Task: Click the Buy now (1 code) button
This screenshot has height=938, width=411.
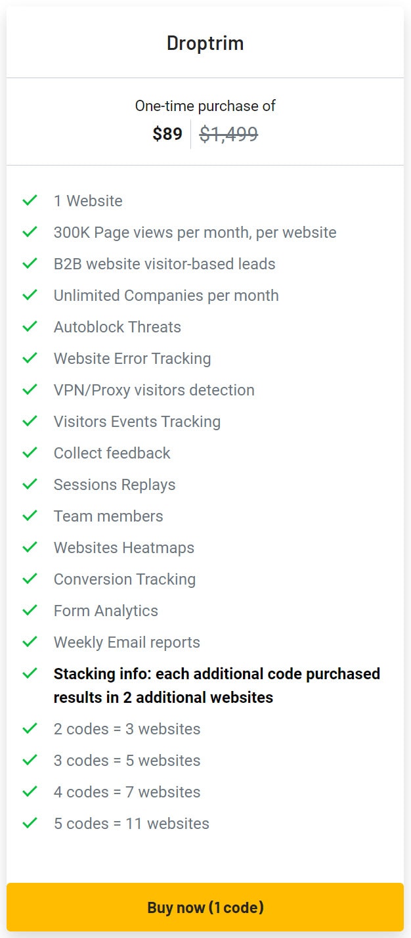Action: tap(205, 908)
